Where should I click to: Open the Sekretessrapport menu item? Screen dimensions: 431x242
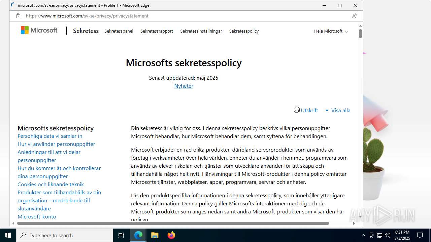pyautogui.click(x=157, y=31)
